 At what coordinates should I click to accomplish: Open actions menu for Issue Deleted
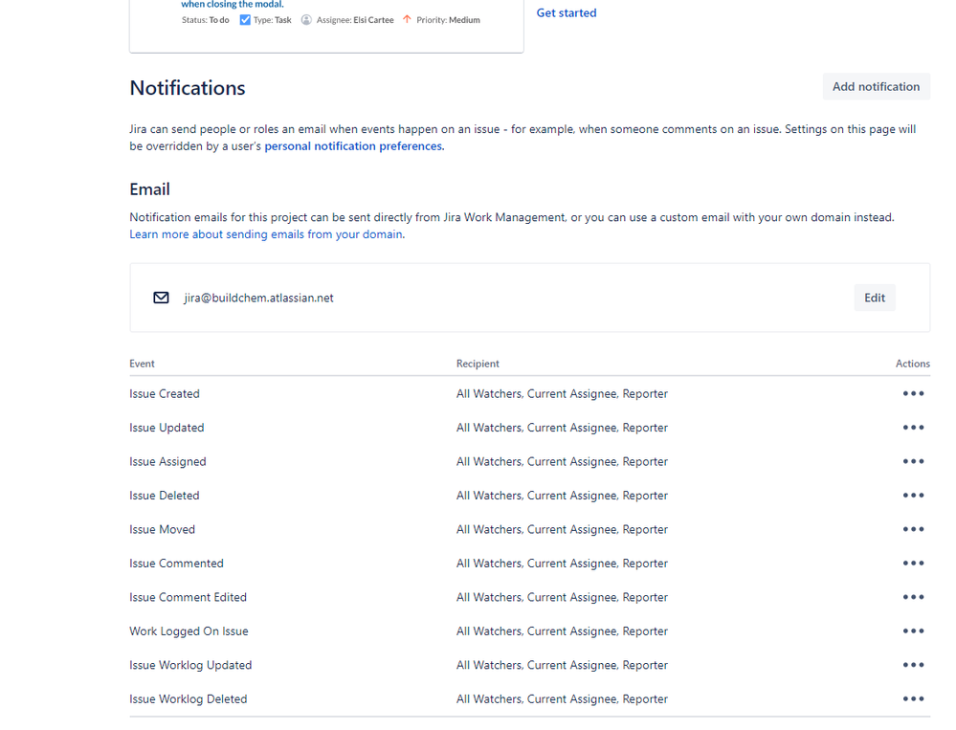(913, 496)
